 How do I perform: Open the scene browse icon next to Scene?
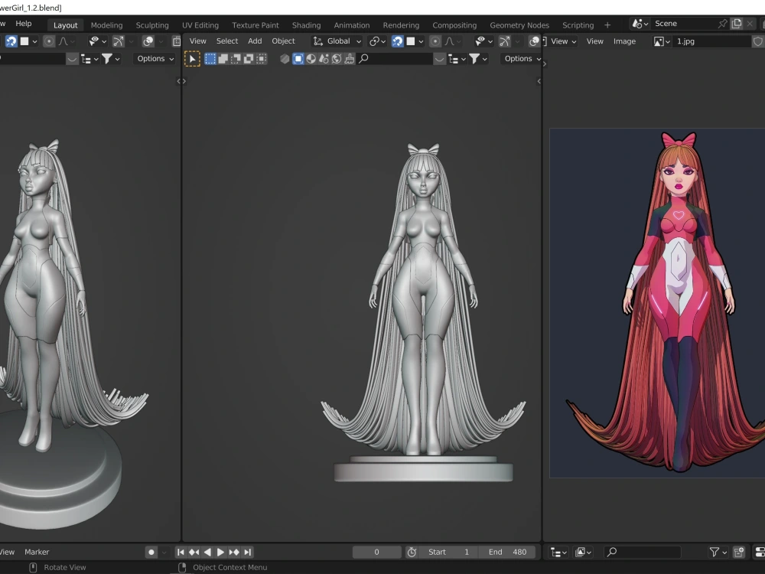tap(640, 24)
